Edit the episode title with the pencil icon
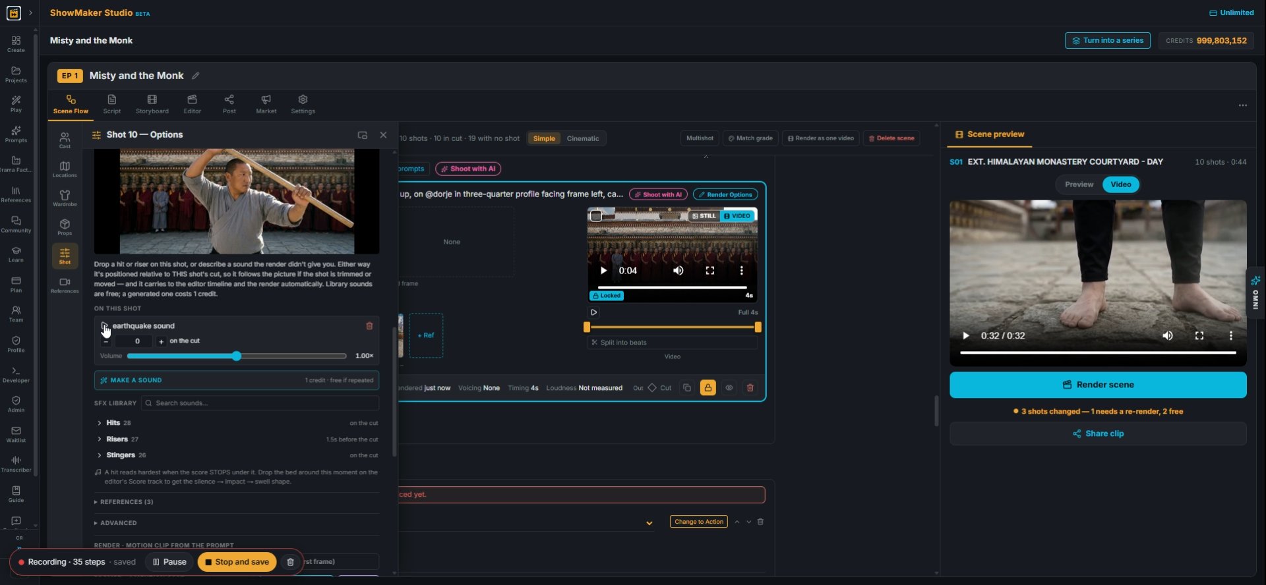 (x=195, y=76)
